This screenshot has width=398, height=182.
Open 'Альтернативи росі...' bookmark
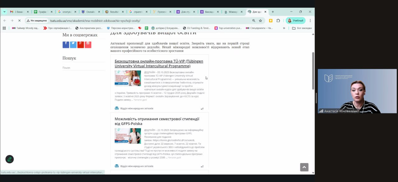[x=89, y=28]
